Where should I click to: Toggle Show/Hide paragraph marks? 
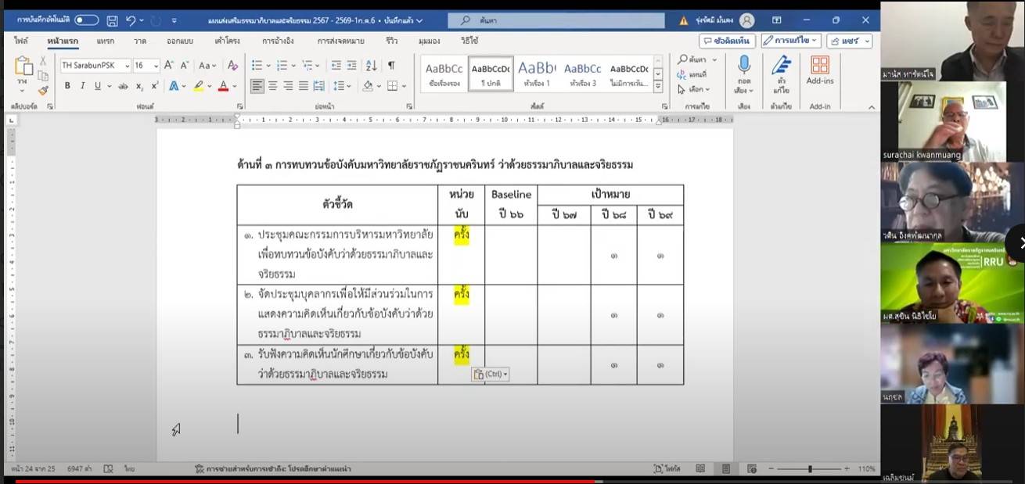click(x=391, y=66)
